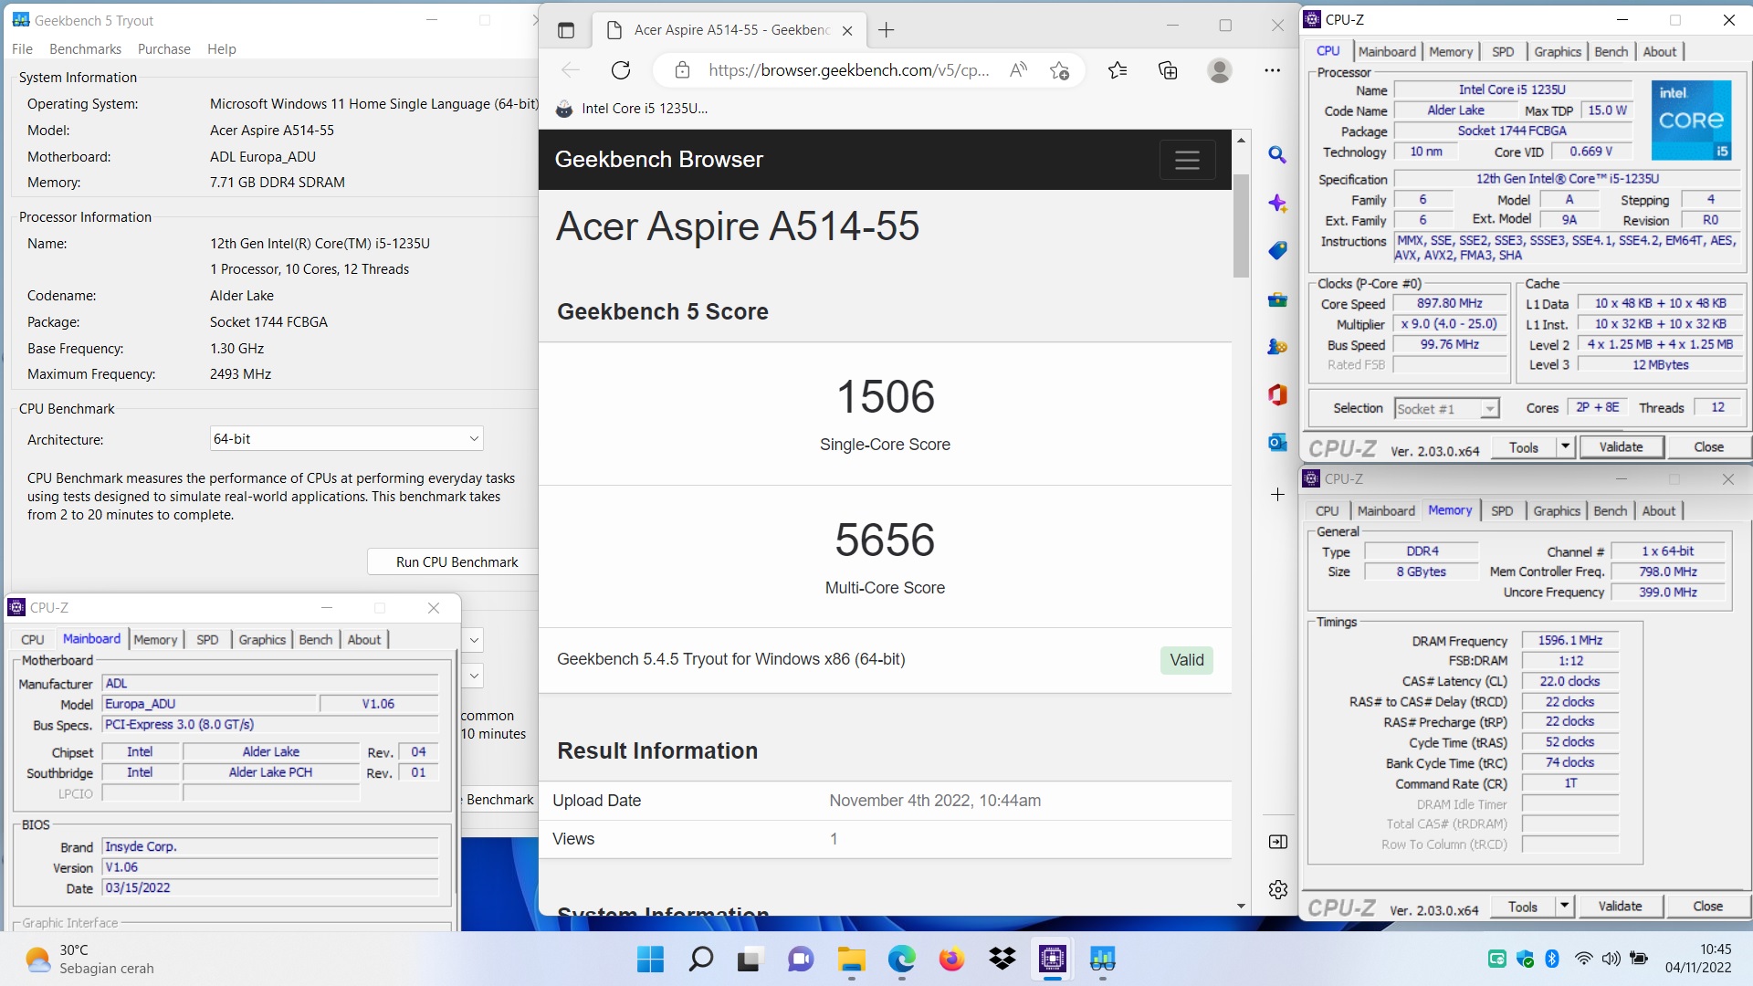
Task: Open Edge sidebar settings gear
Action: [x=1277, y=889]
